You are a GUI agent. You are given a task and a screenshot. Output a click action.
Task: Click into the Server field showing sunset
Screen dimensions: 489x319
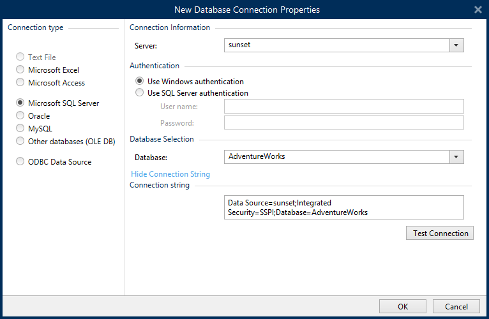click(336, 45)
